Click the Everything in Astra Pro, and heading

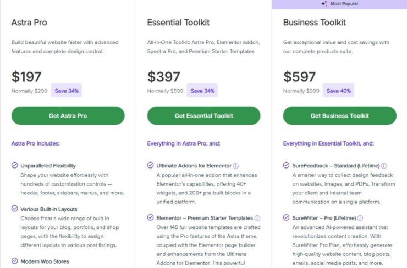click(x=184, y=143)
